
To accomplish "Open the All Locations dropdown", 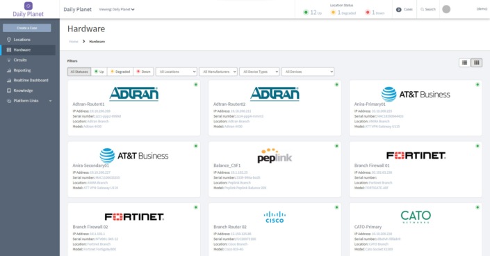I will (177, 72).
